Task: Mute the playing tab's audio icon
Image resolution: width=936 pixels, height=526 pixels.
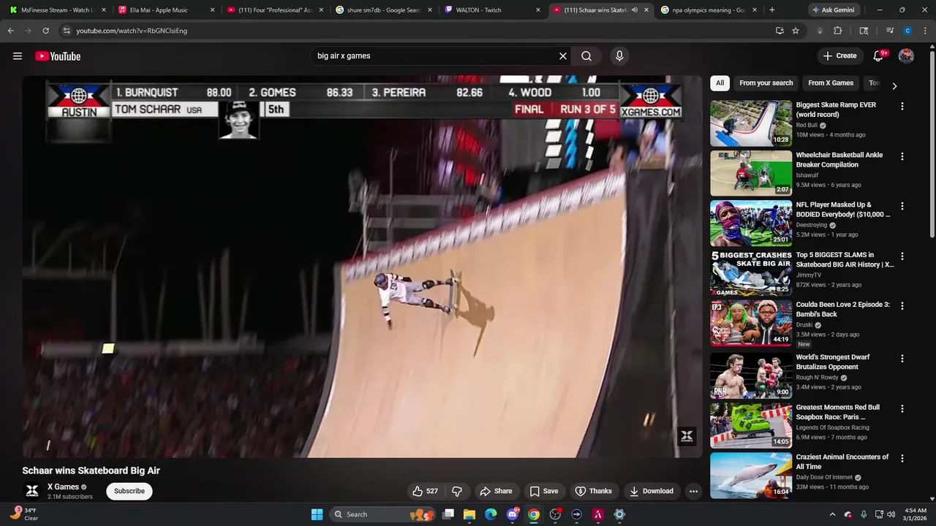Action: click(x=634, y=10)
